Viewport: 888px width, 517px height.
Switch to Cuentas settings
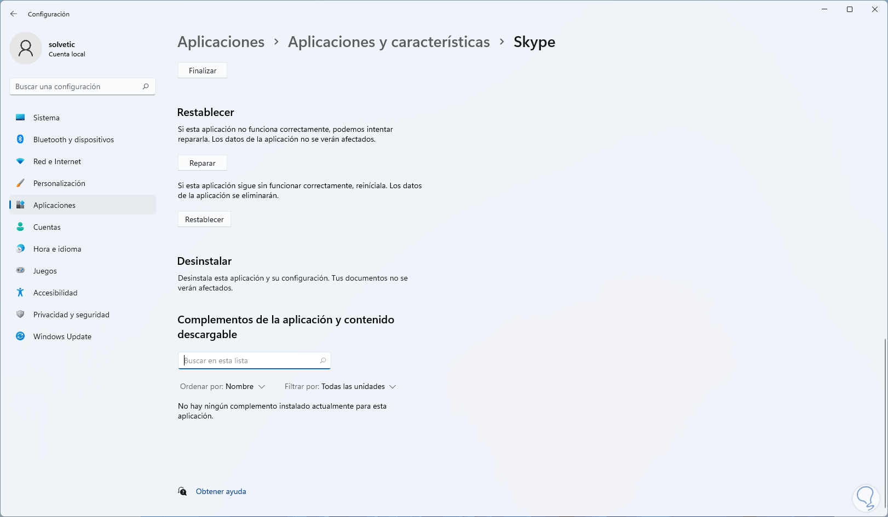coord(83,227)
